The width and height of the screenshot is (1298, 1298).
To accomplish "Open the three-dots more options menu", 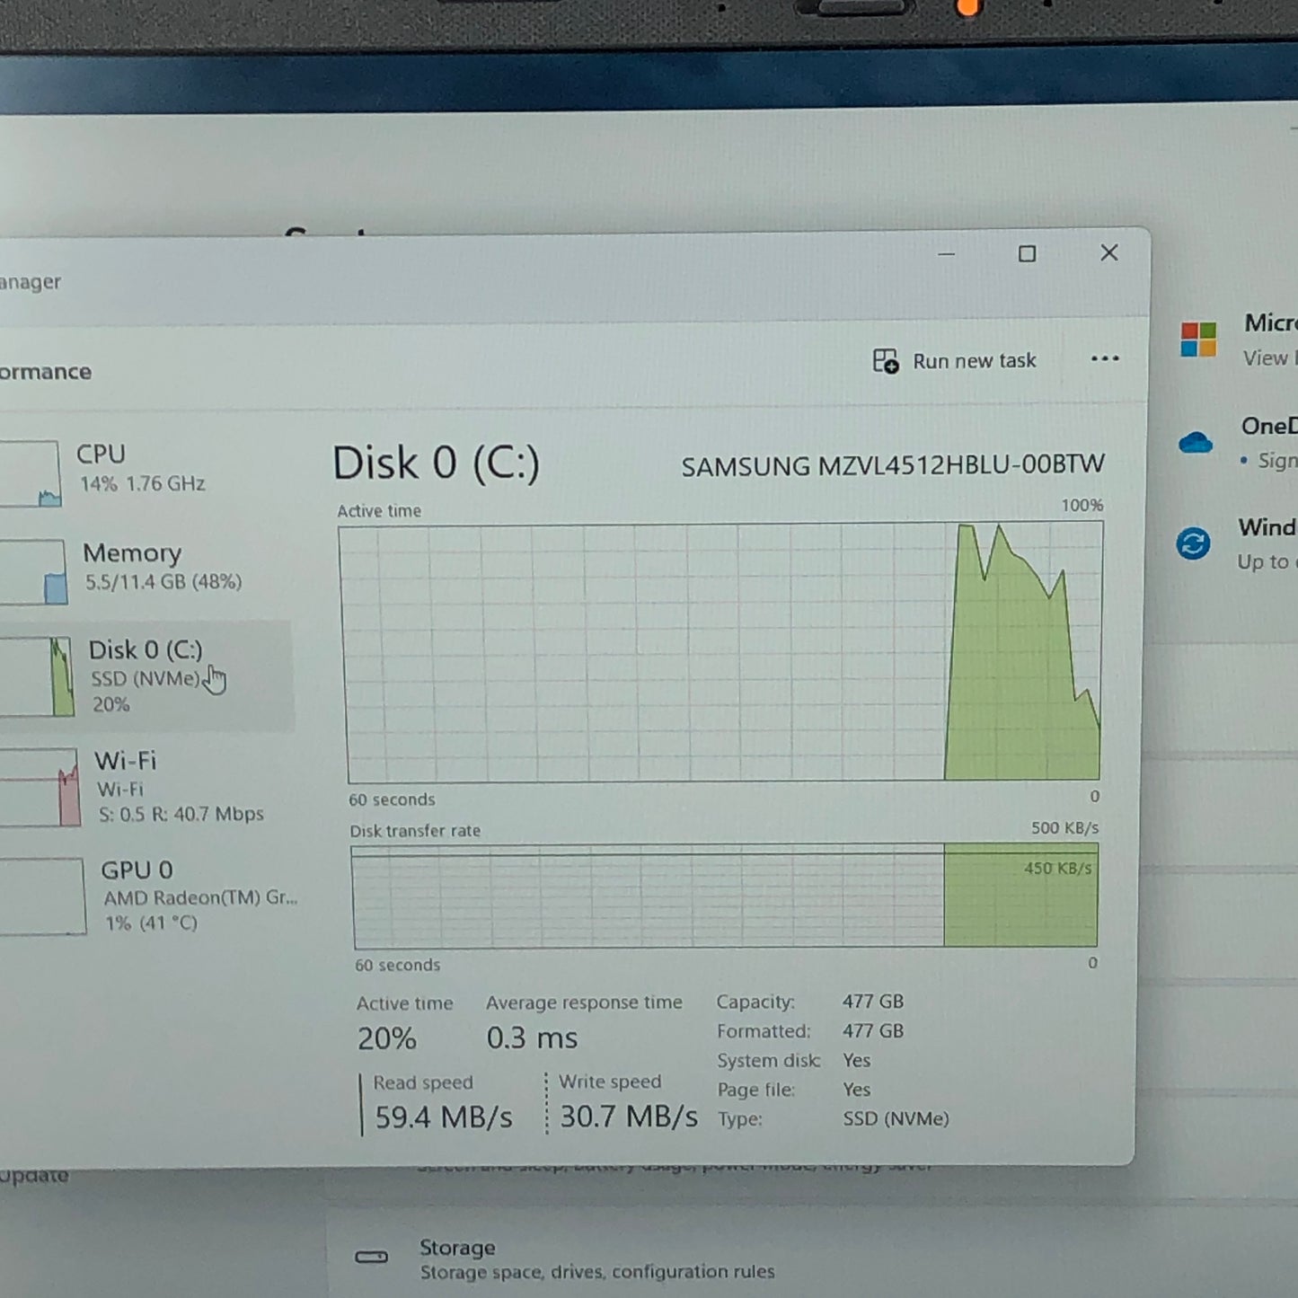I will click(x=1105, y=358).
